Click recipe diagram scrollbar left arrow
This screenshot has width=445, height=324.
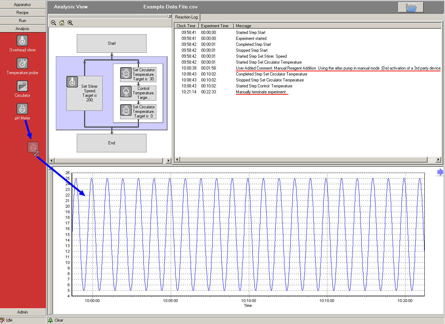pyautogui.click(x=51, y=160)
